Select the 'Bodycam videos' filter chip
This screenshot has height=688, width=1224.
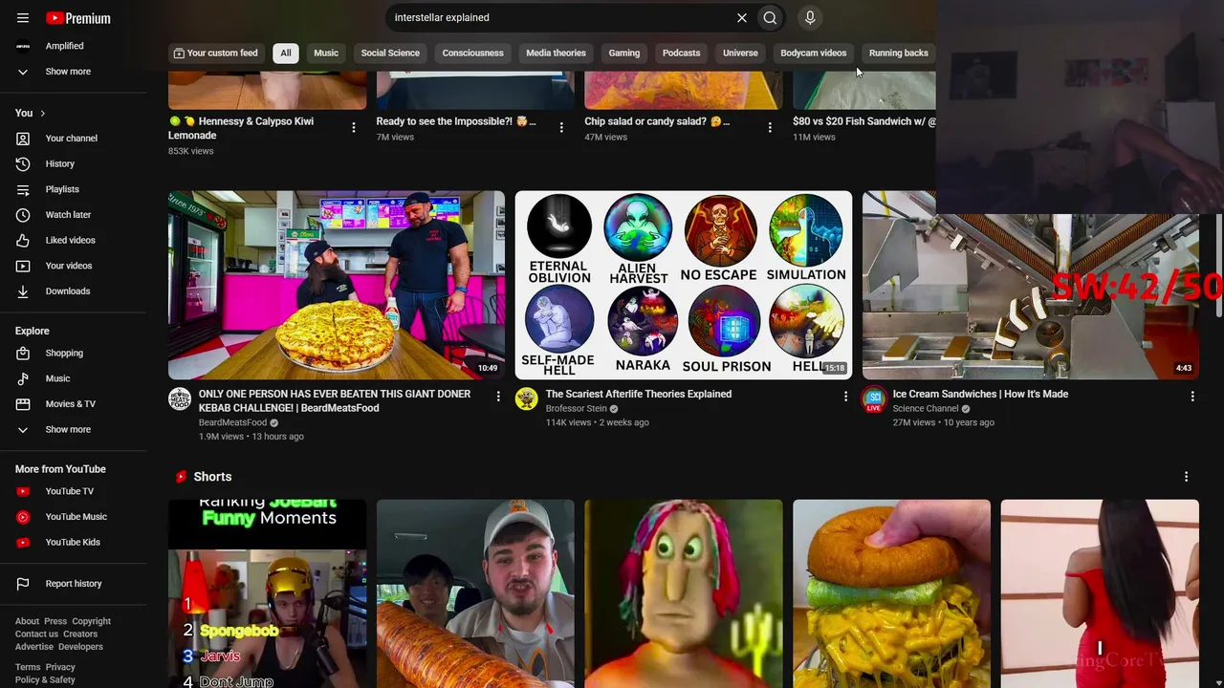814,54
